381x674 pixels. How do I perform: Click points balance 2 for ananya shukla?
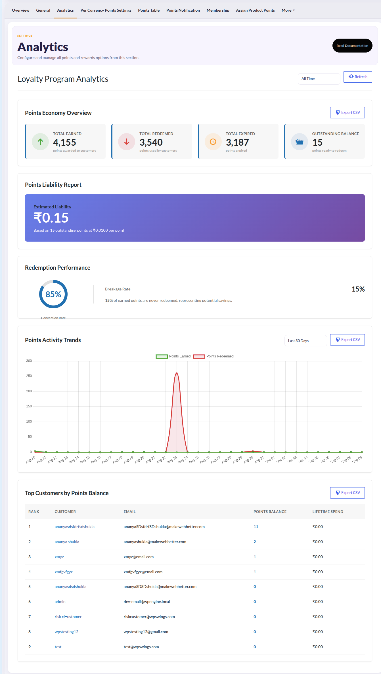point(255,542)
